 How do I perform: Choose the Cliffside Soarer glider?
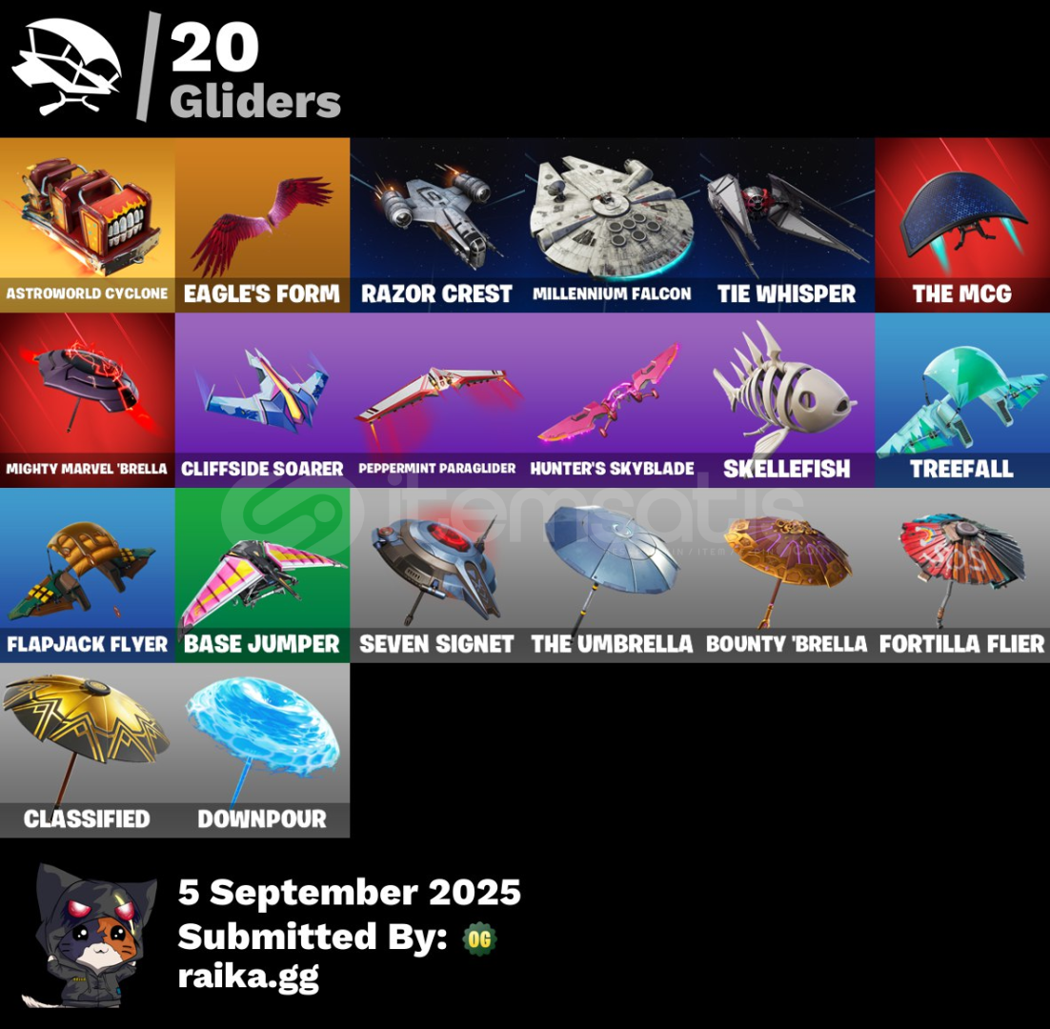262,400
